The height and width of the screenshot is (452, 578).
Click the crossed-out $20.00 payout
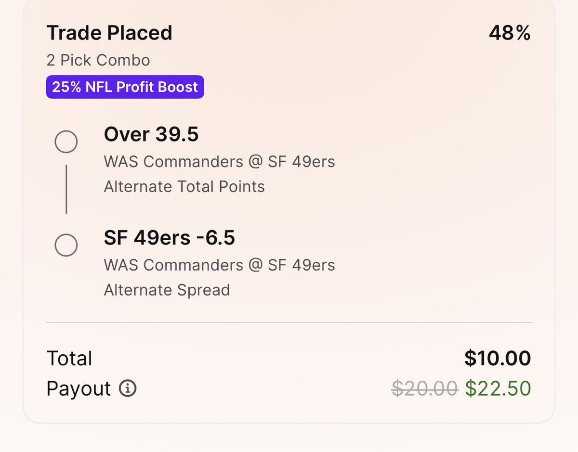coord(424,388)
